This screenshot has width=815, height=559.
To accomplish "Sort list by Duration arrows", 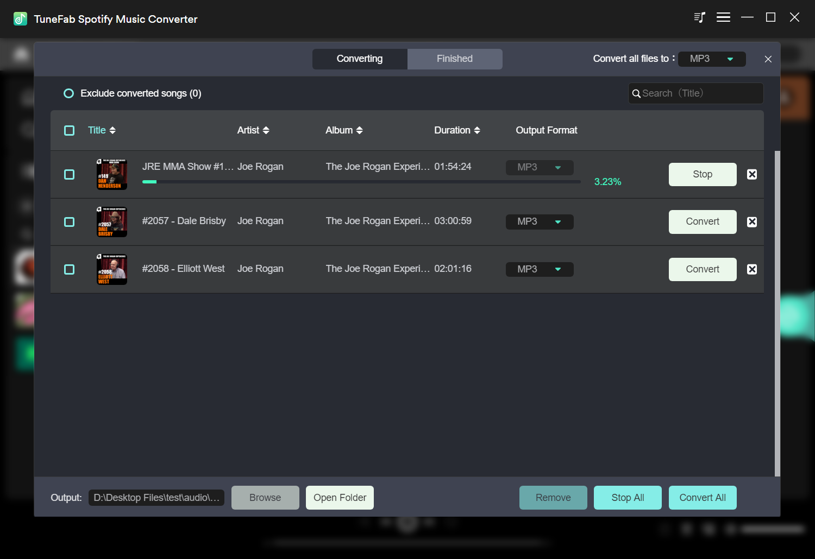I will tap(477, 130).
